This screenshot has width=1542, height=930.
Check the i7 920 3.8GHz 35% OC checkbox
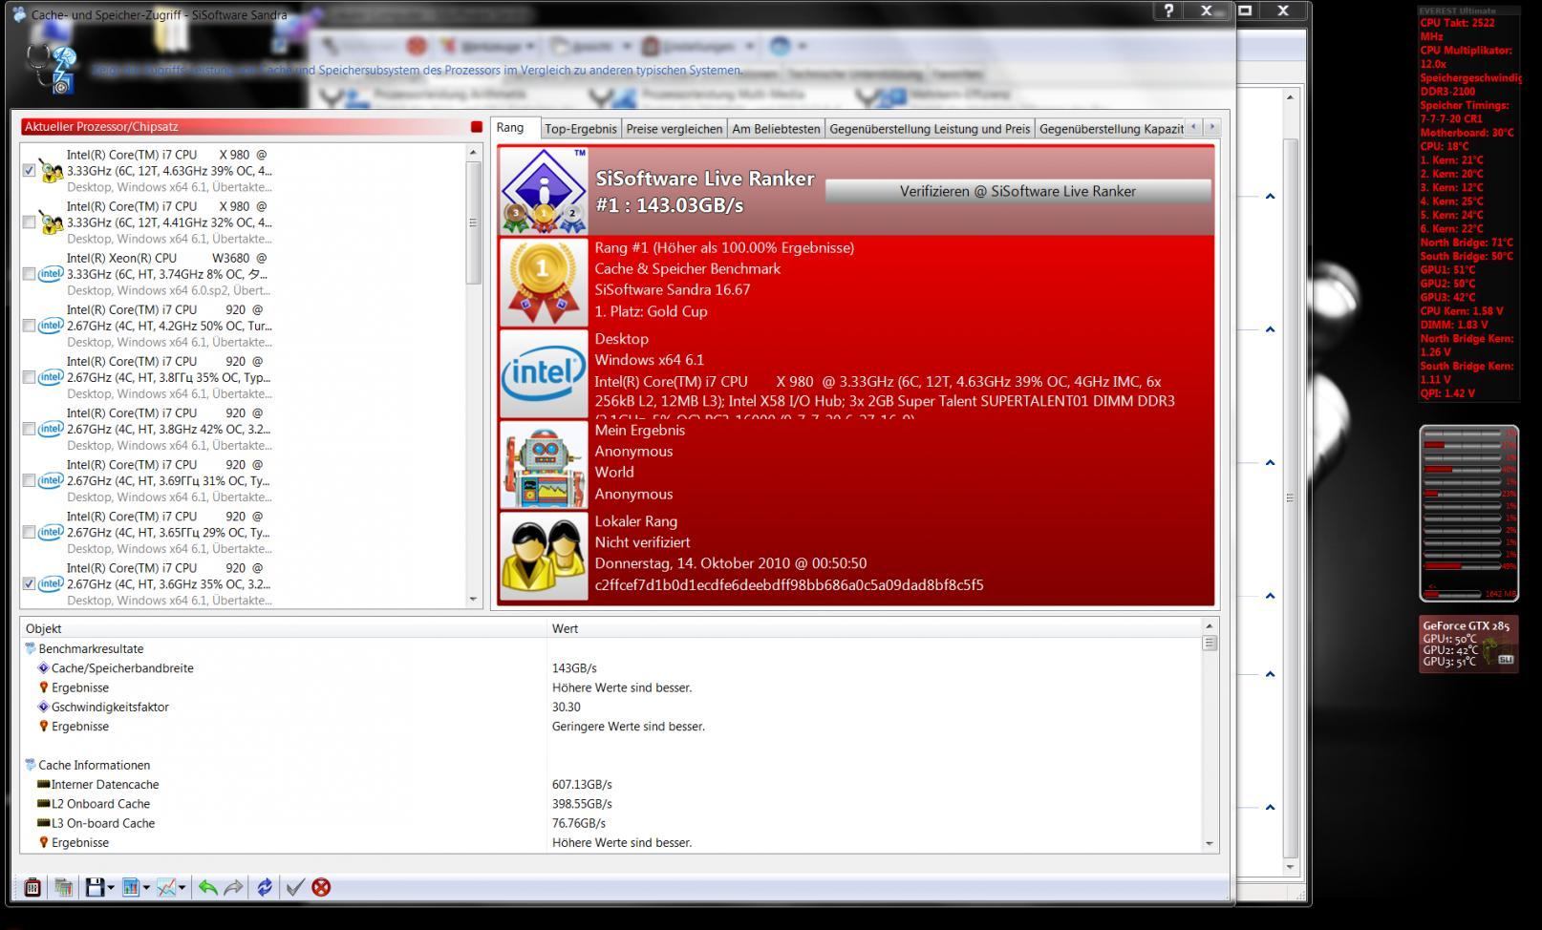tap(29, 377)
